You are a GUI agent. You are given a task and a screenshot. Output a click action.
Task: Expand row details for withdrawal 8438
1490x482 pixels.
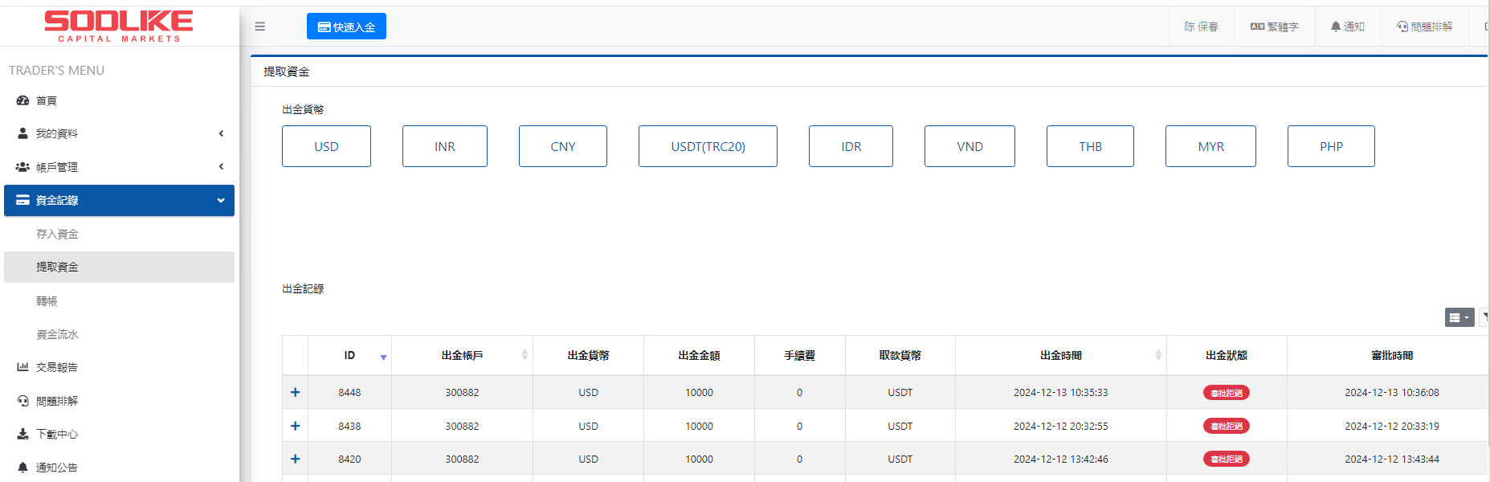click(x=295, y=426)
